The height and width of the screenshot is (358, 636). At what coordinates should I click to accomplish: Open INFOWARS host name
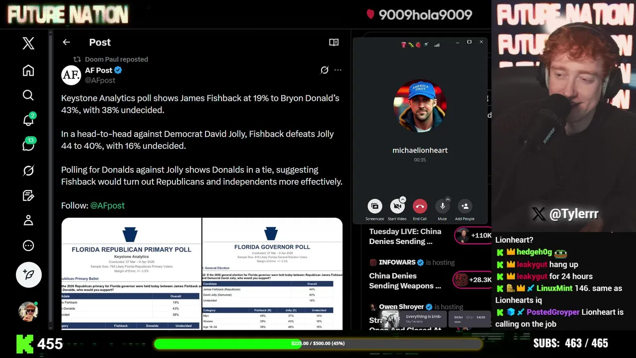[x=397, y=262]
